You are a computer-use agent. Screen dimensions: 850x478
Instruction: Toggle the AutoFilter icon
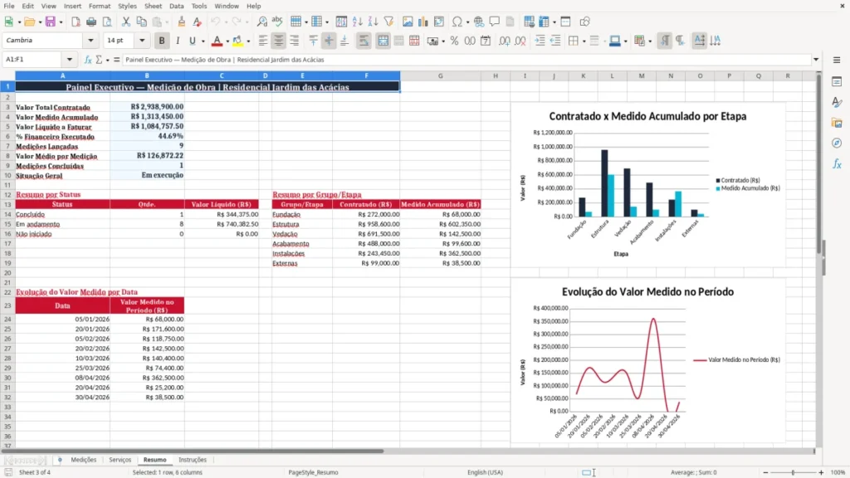point(388,22)
